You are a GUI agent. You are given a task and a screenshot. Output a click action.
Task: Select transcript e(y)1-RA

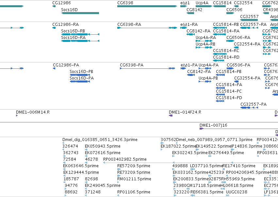[x=184, y=28]
